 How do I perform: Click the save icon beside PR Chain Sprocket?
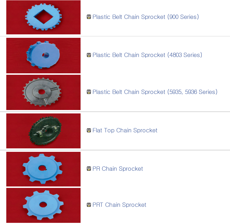[x=89, y=169]
